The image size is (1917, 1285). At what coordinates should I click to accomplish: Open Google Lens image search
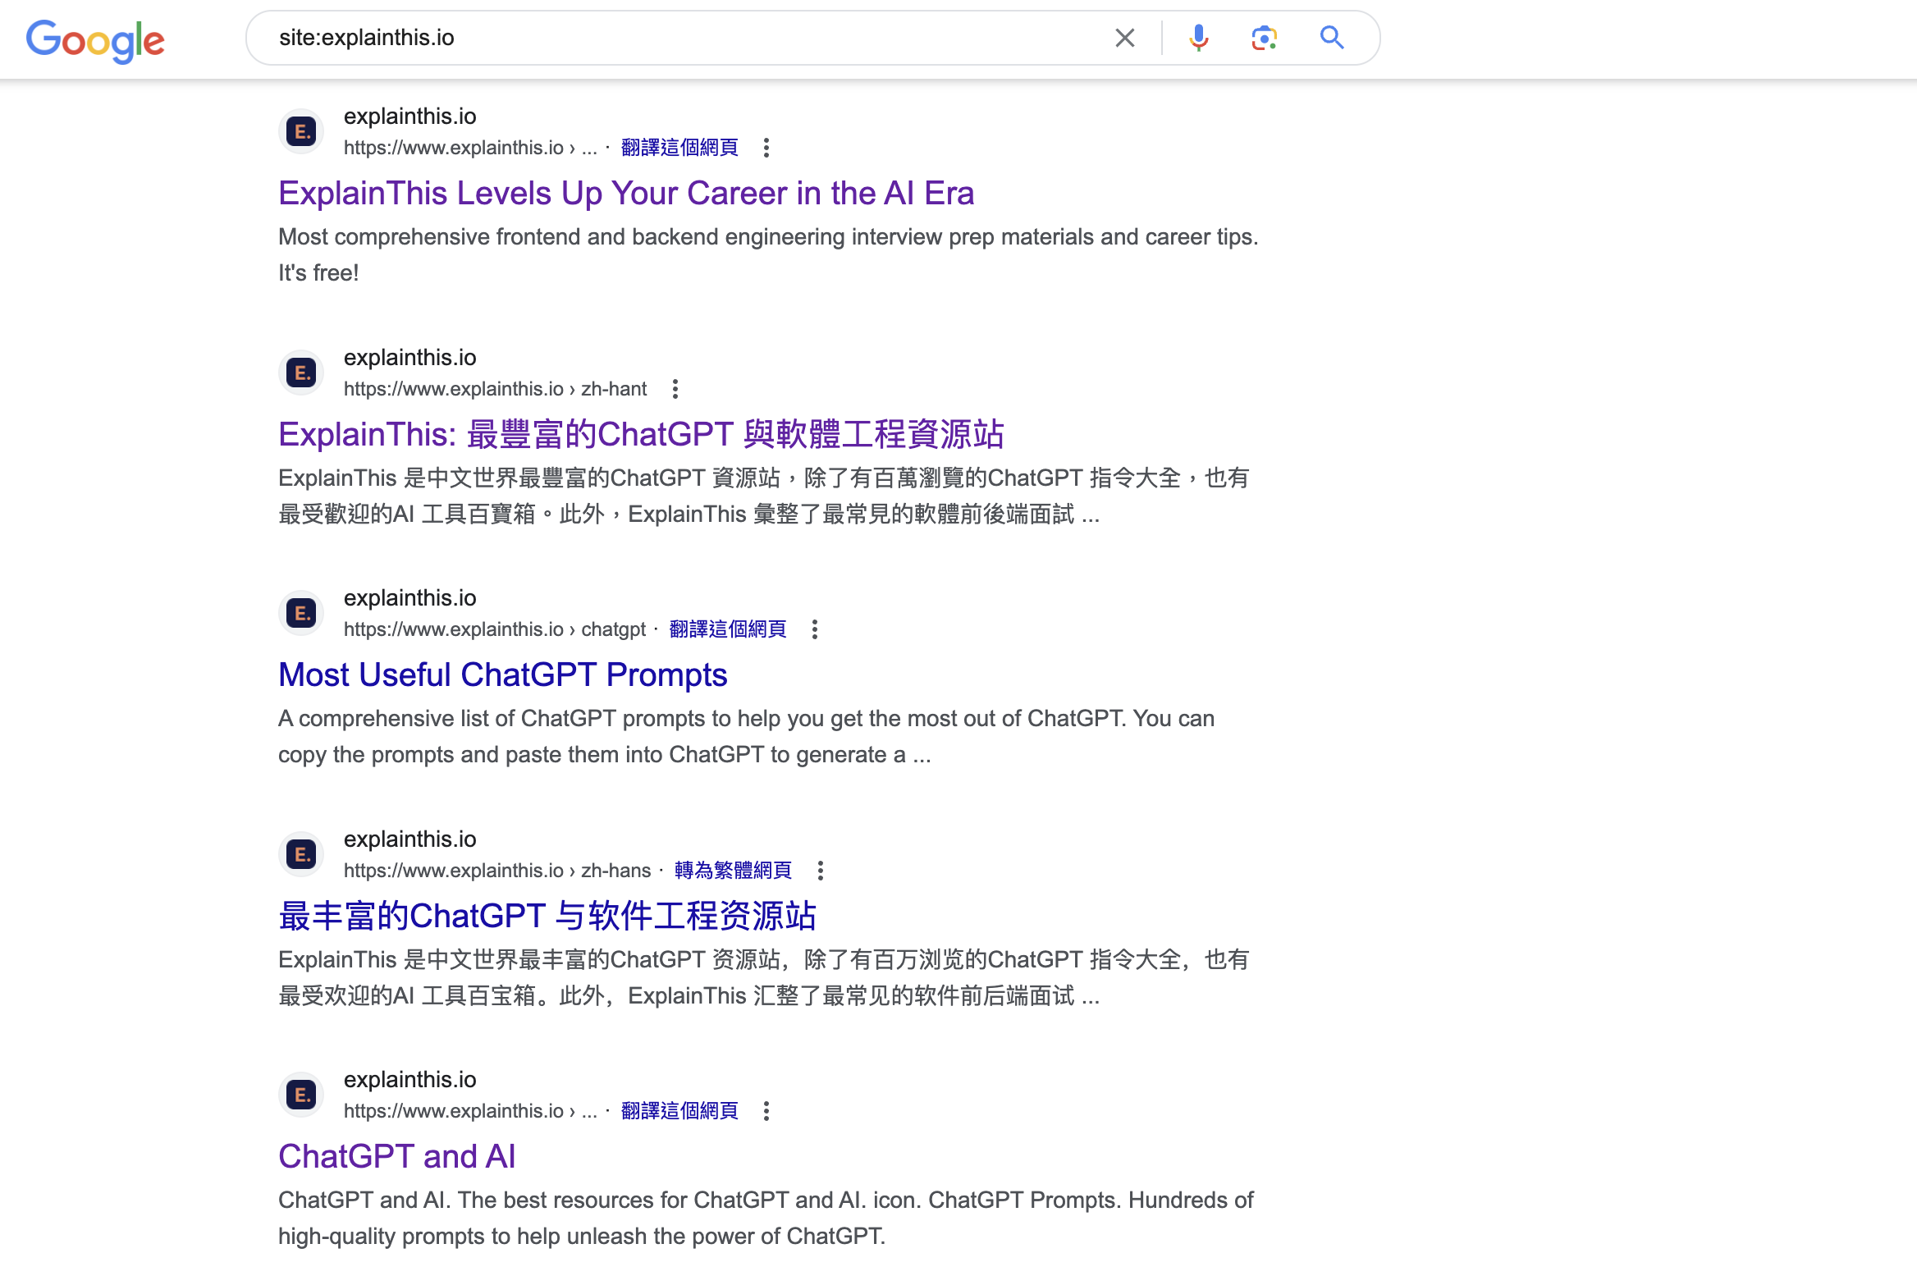click(1264, 38)
